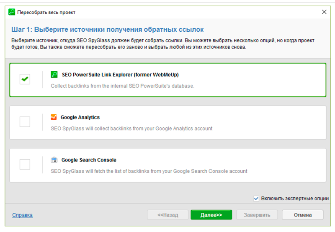The width and height of the screenshot is (335, 232).
Task: Cancel with the Отмена button
Action: coord(303,215)
